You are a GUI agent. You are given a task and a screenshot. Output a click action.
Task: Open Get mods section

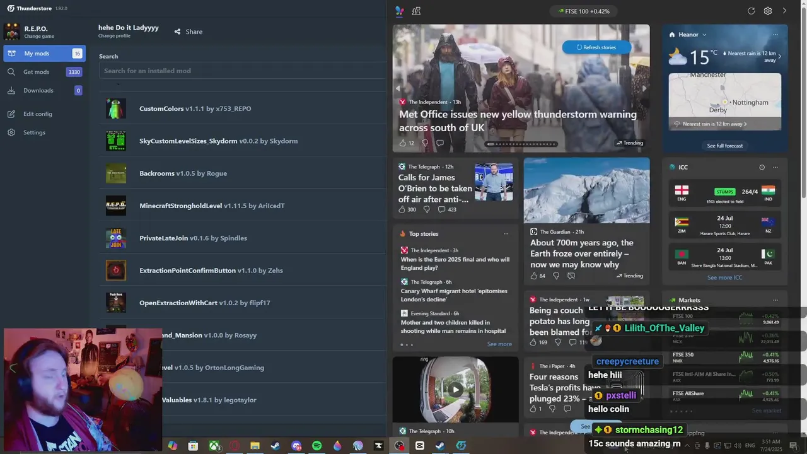[43, 72]
